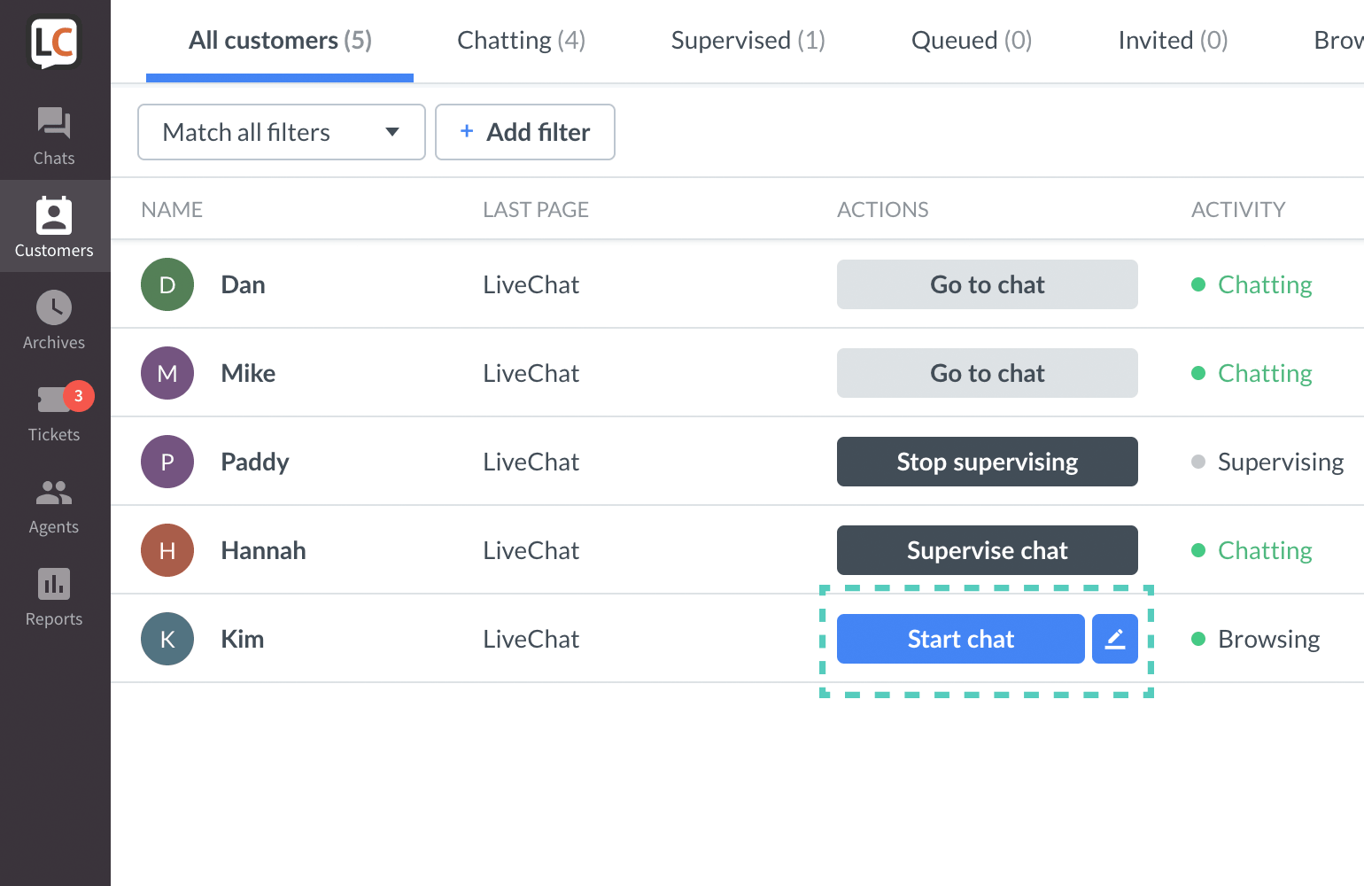Screen dimensions: 1364x886
Task: Click Add filter
Action: click(x=524, y=132)
